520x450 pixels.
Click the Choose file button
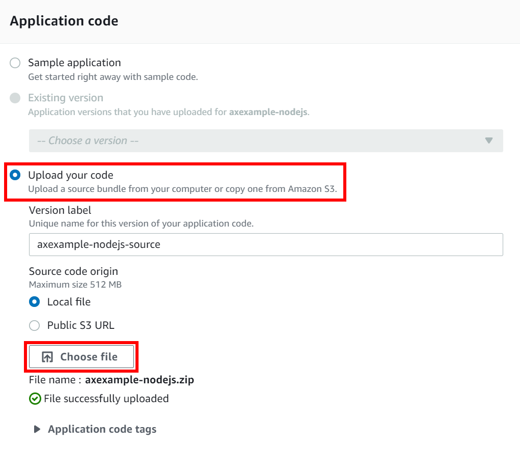[x=81, y=356]
